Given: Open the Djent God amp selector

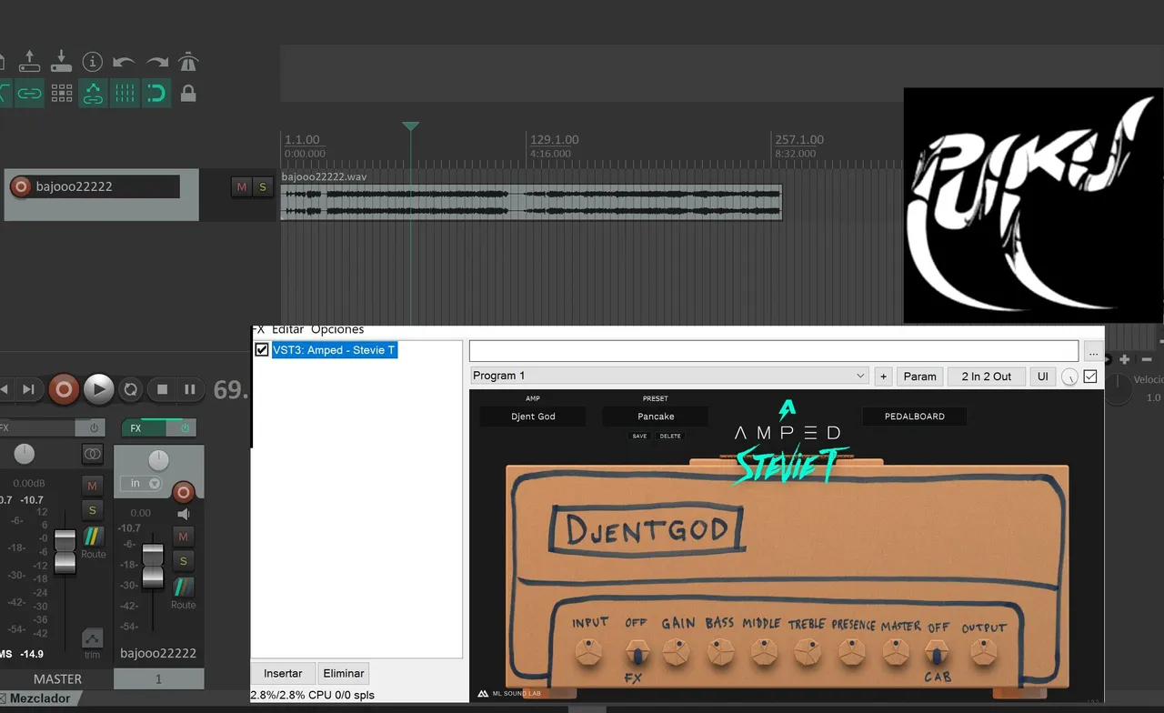Looking at the screenshot, I should [533, 417].
